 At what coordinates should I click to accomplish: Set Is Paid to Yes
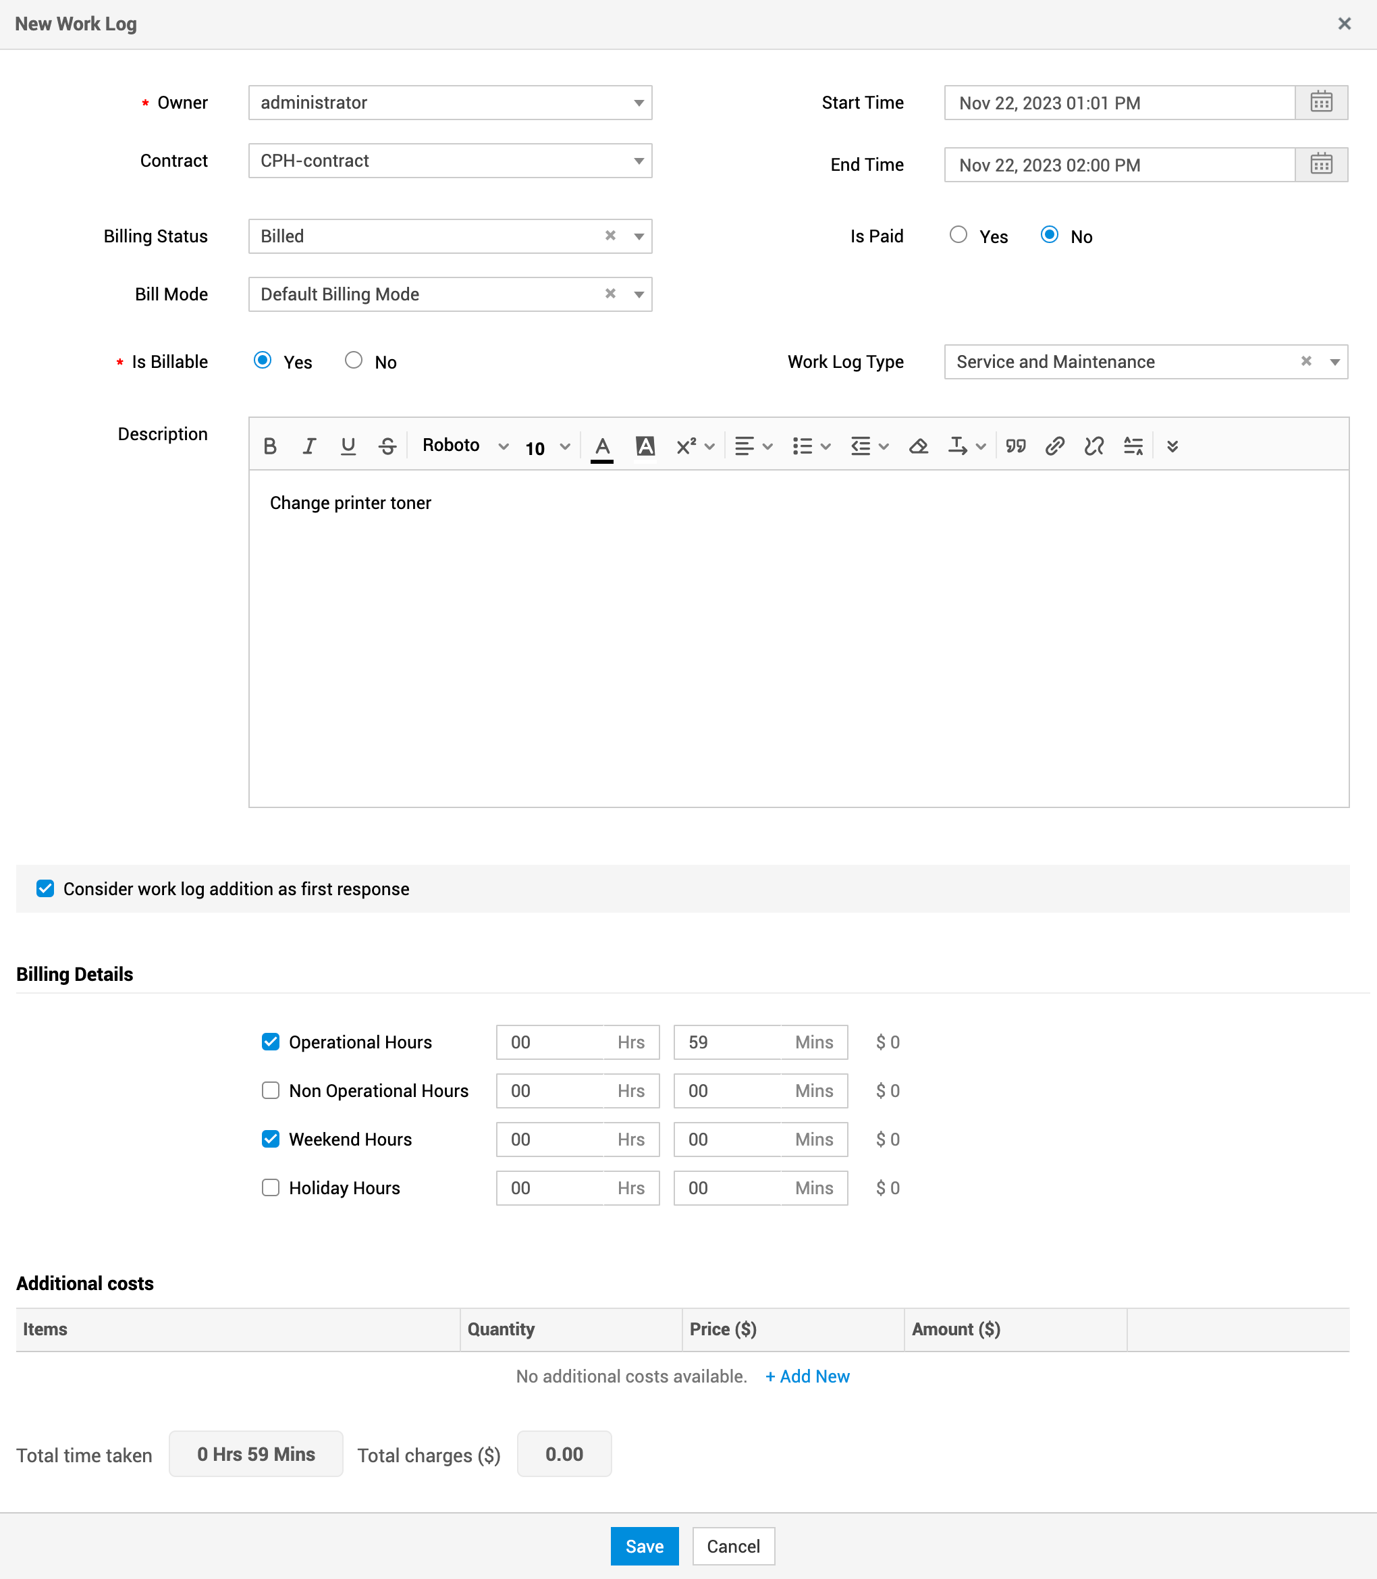click(959, 235)
